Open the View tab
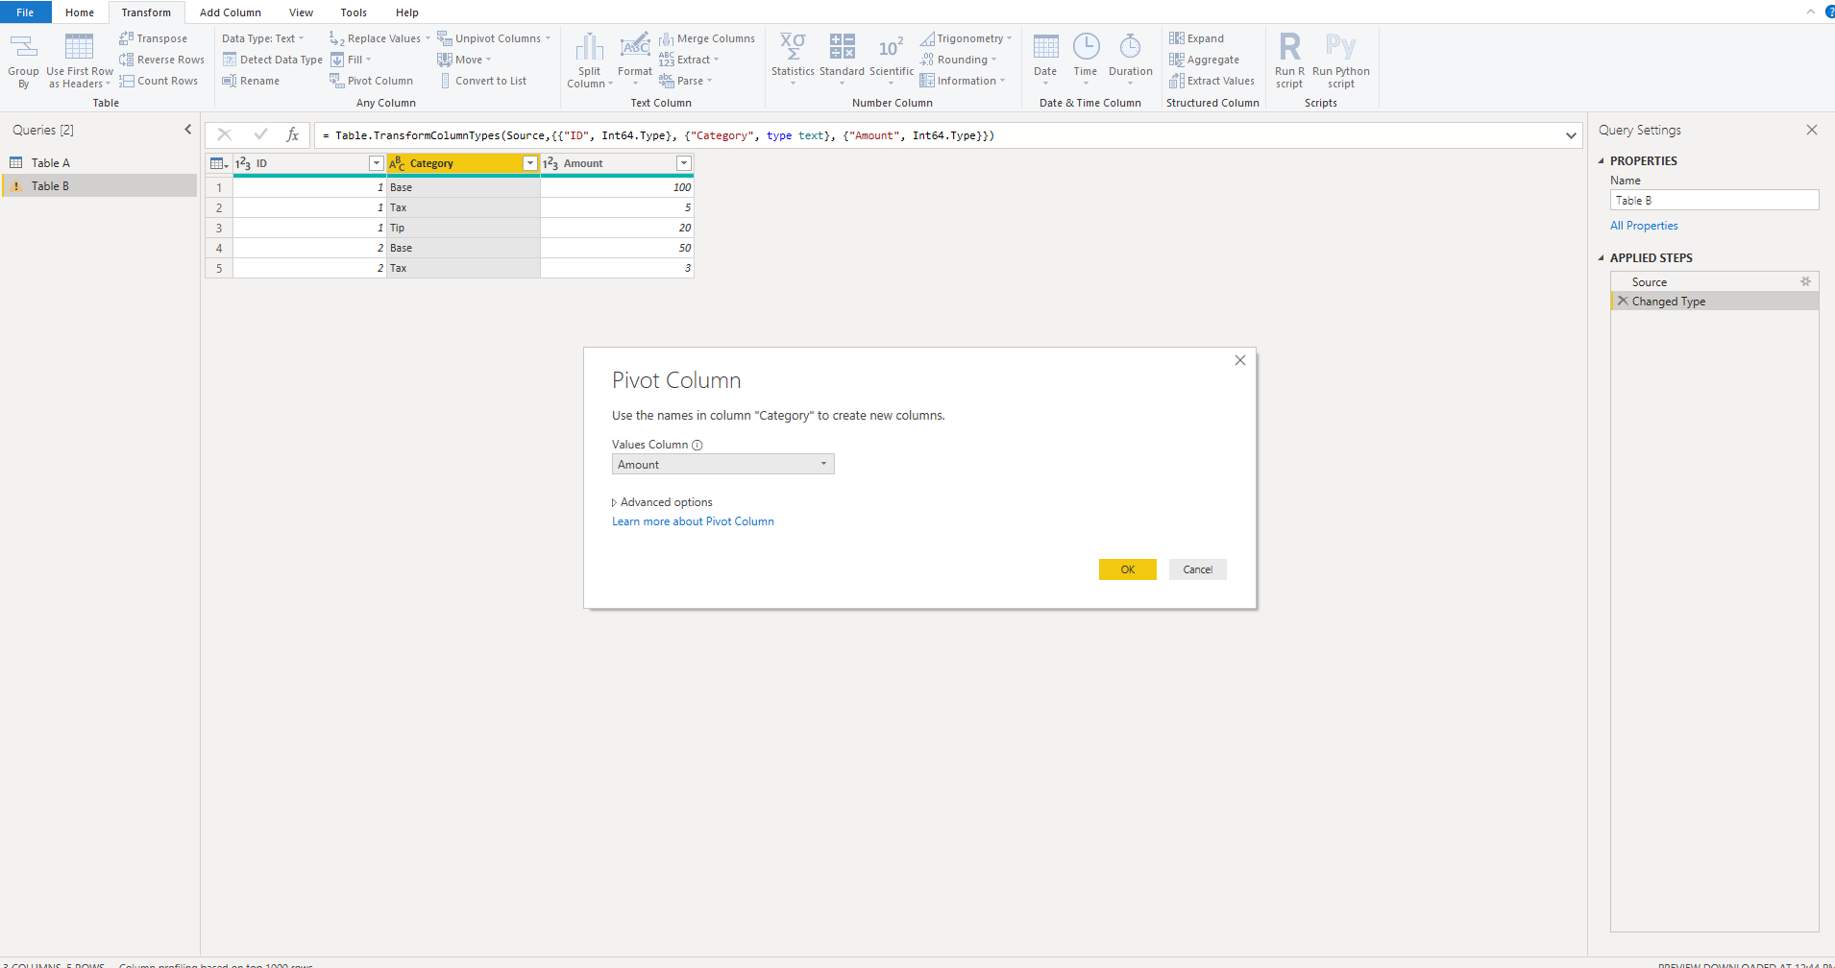1835x968 pixels. click(x=301, y=12)
